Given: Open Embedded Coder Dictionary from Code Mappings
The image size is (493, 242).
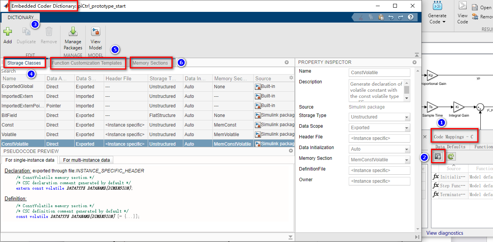Looking at the screenshot, I should pos(438,156).
